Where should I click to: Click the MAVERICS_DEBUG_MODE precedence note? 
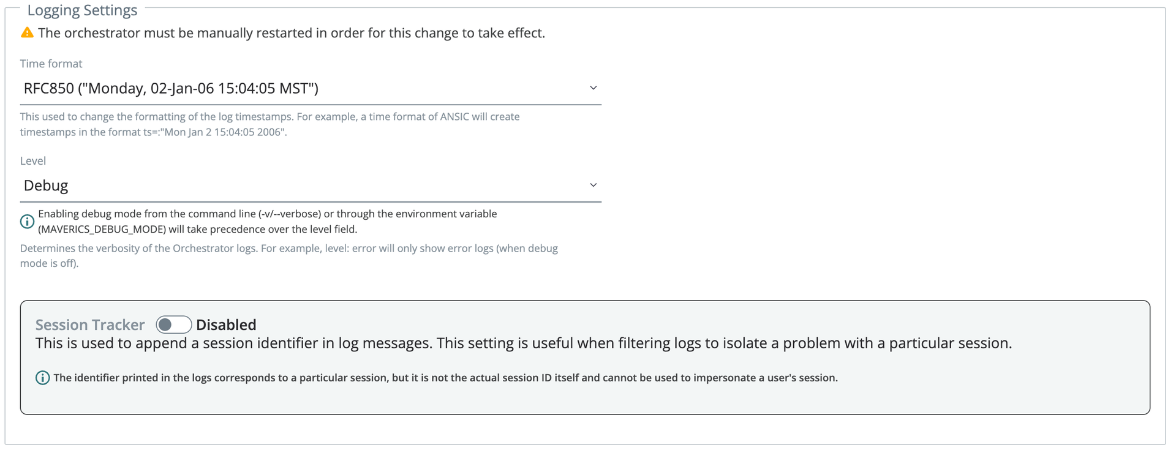tap(268, 222)
